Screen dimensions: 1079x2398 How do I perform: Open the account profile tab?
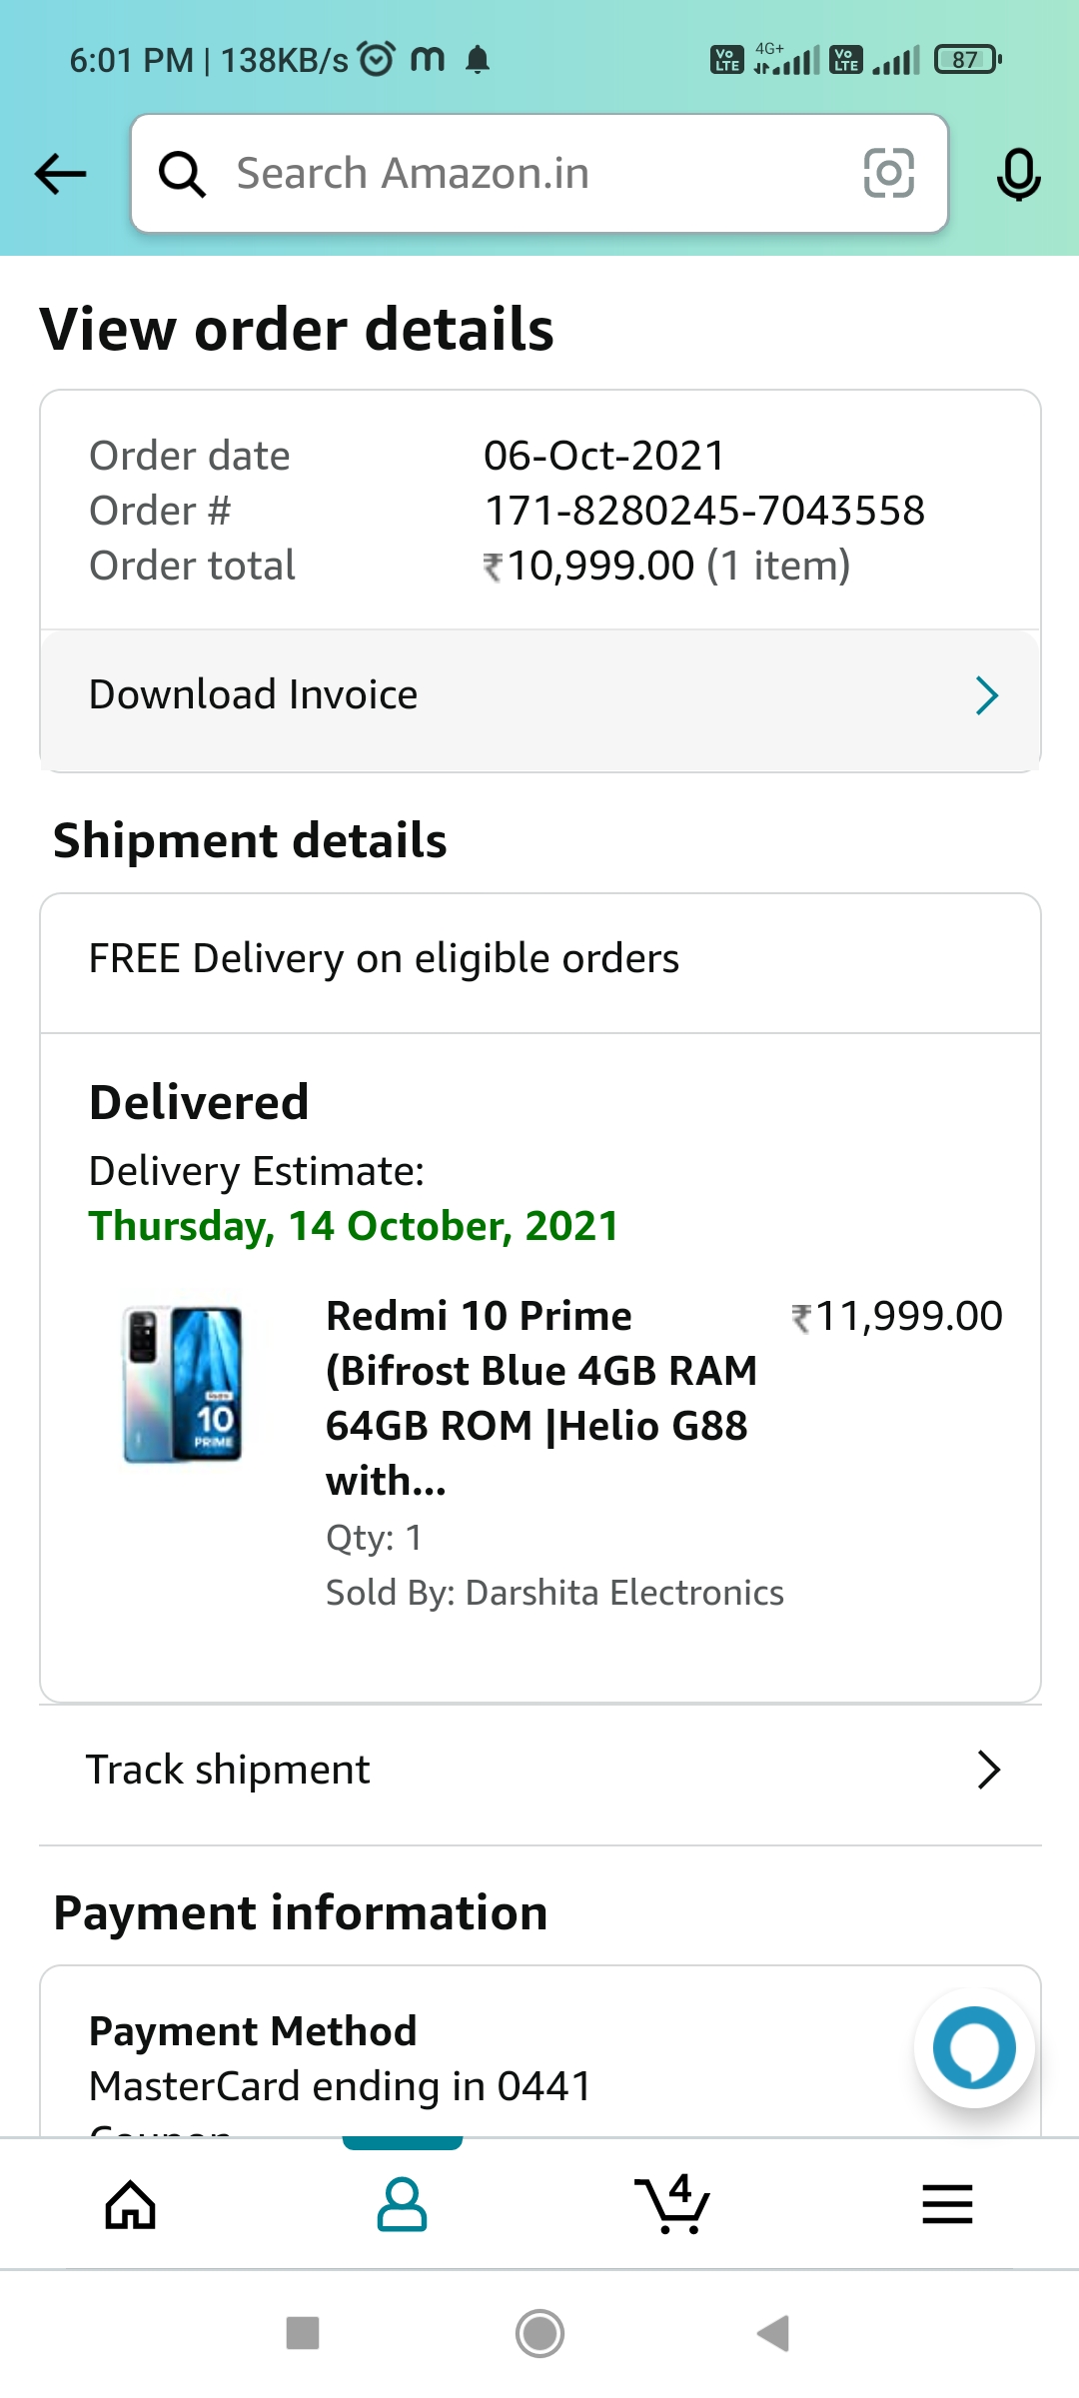pos(402,2204)
